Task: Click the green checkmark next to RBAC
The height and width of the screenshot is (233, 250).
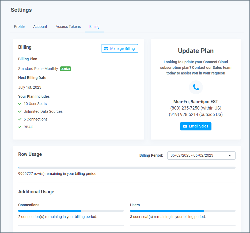Action: pos(20,127)
